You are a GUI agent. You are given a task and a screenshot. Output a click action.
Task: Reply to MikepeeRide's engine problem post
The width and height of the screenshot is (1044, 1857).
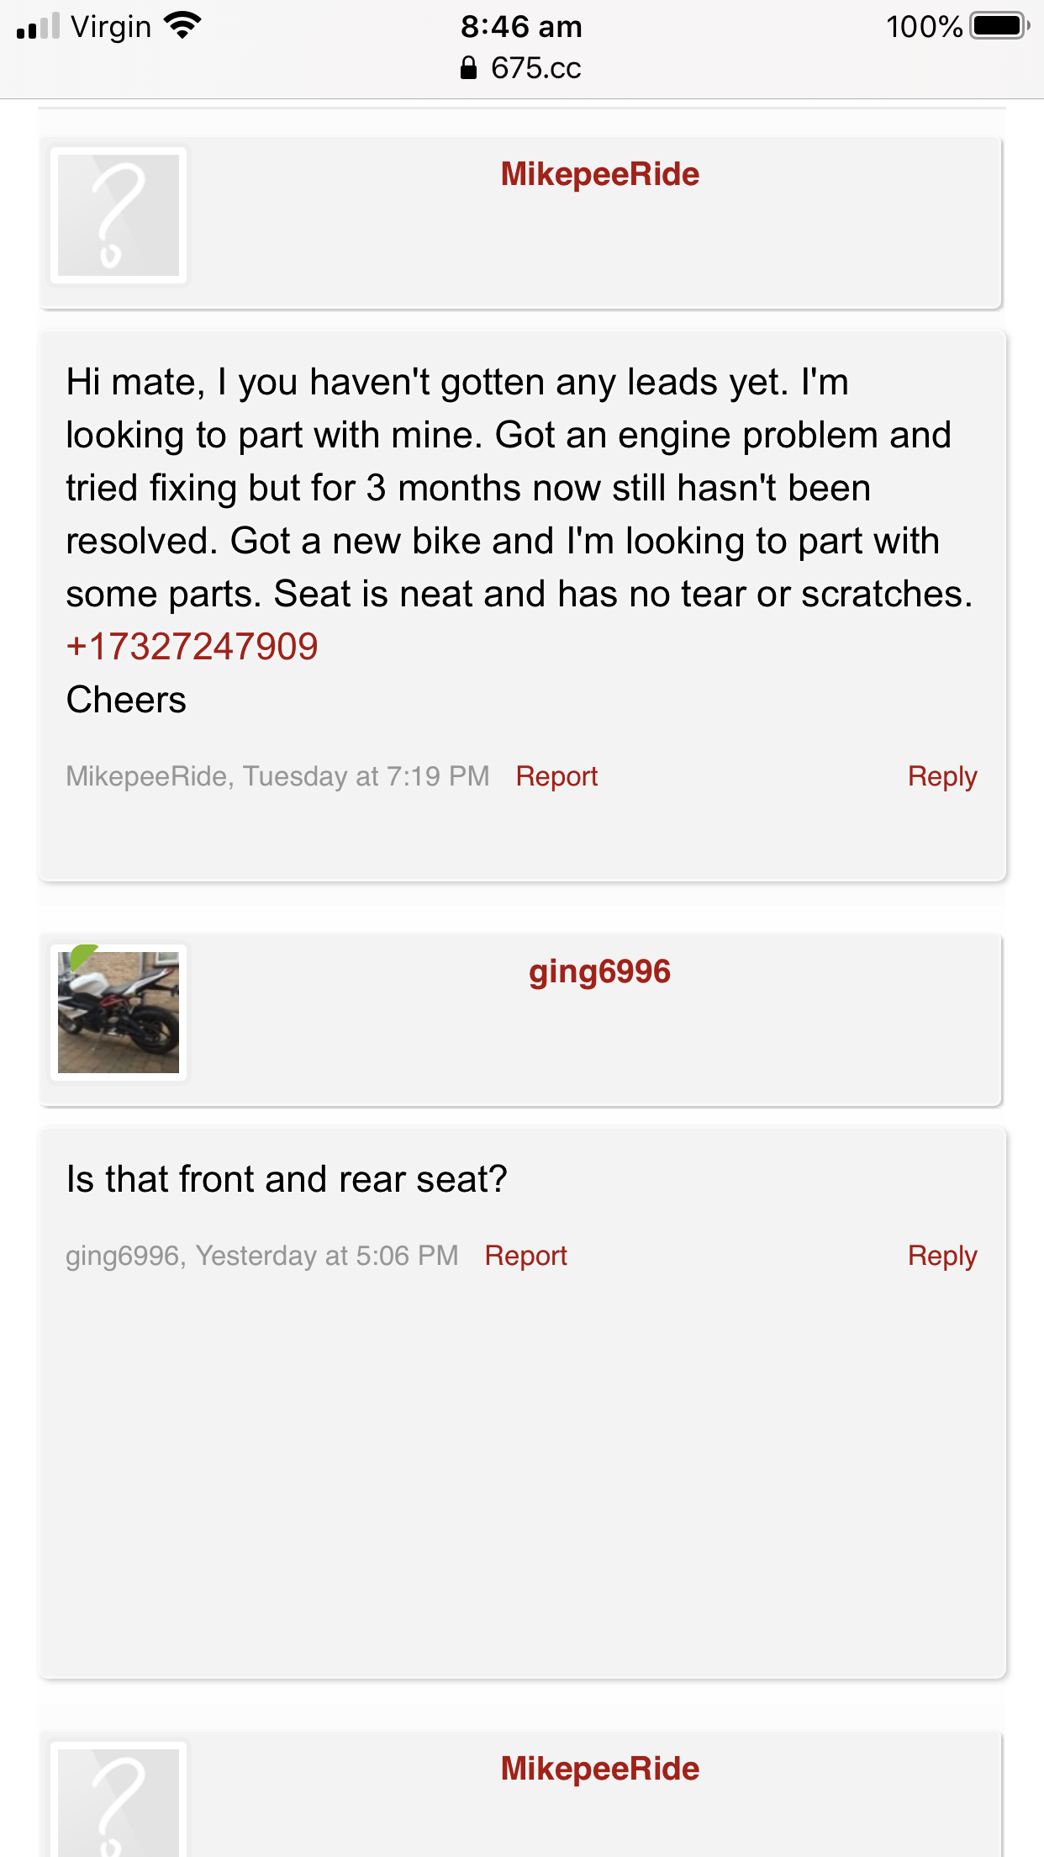(941, 776)
